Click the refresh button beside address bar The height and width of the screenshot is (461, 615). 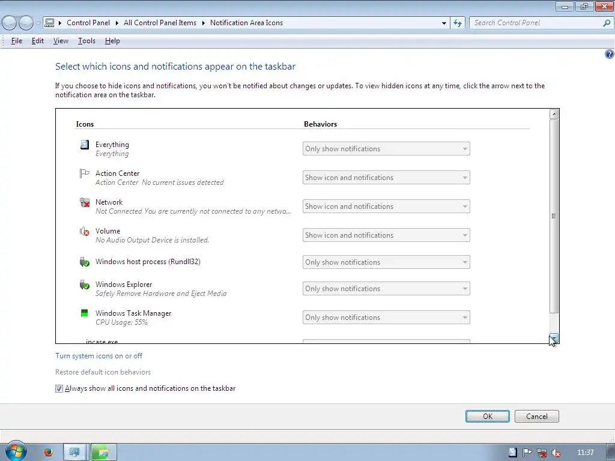(x=457, y=23)
